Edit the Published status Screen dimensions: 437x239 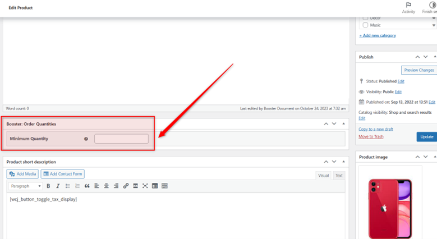click(x=401, y=81)
